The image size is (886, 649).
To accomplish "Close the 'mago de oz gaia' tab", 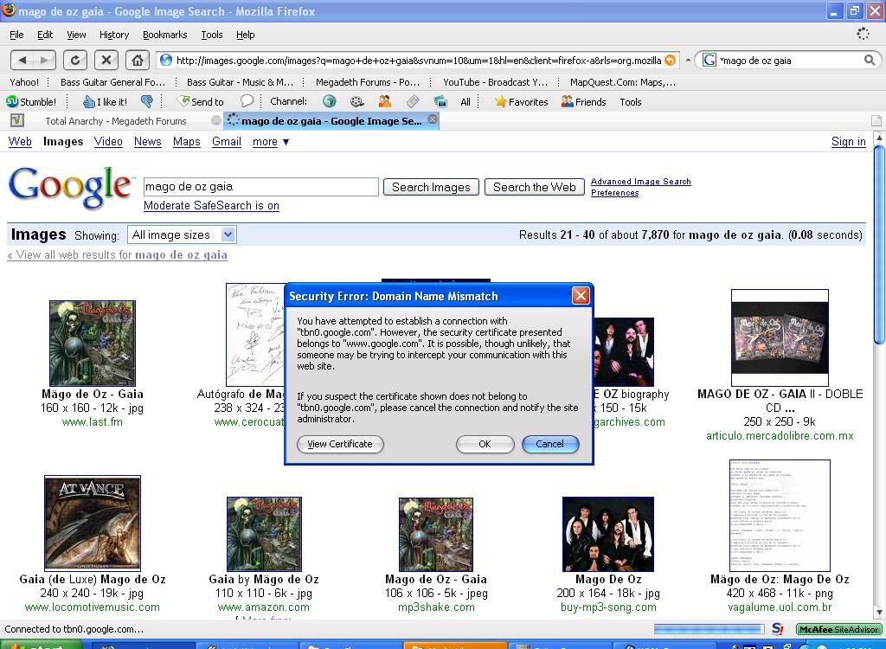I will pos(433,119).
